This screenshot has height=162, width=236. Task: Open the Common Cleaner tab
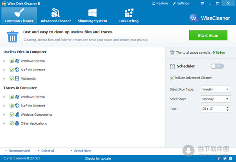19,15
